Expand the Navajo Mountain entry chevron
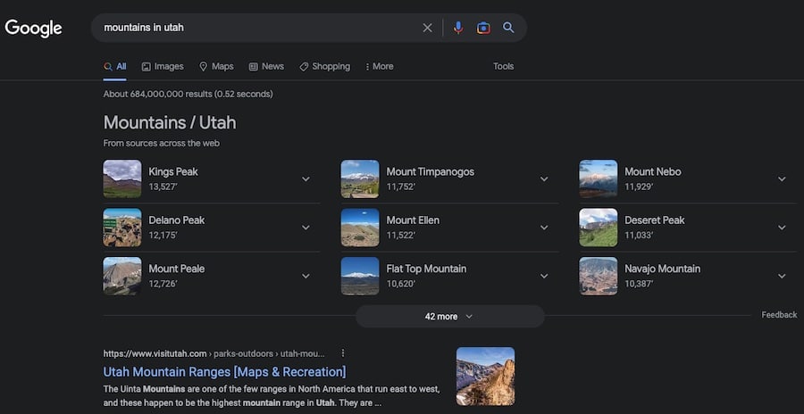Viewport: 804px width, 414px height. pyautogui.click(x=782, y=277)
